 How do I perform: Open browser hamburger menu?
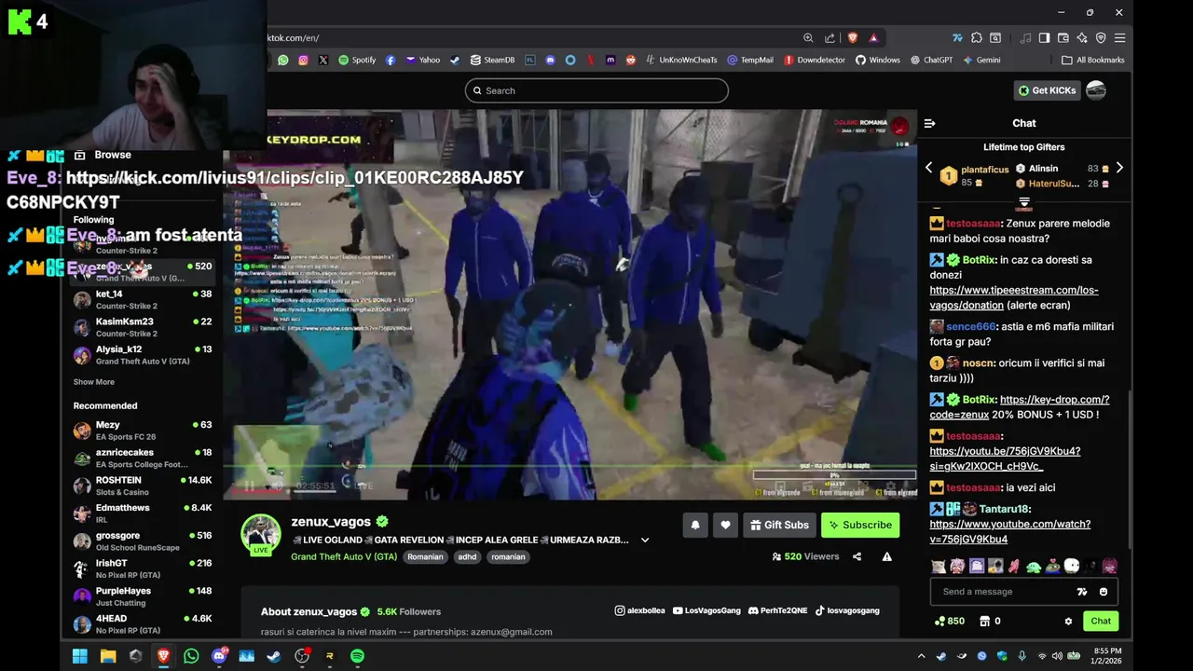tap(1119, 37)
